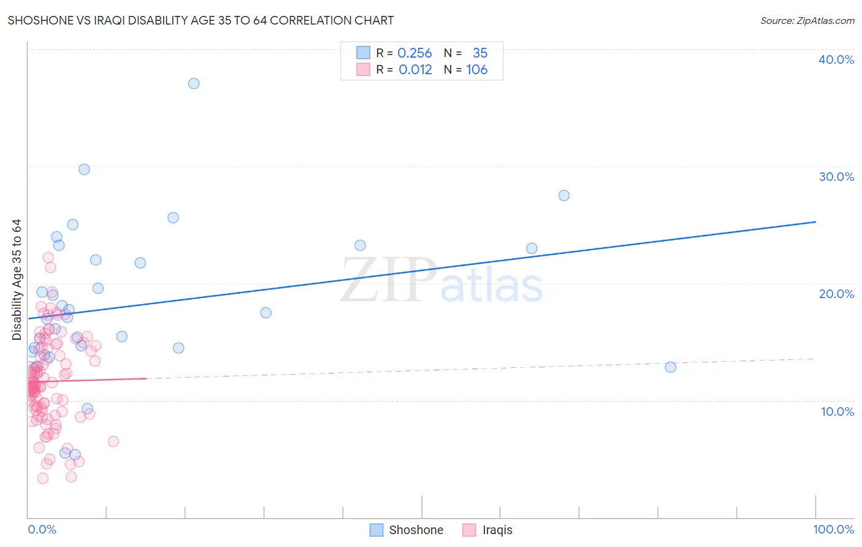Click the highest Shoshone data point near 37%
The height and width of the screenshot is (547, 862).
pos(194,83)
